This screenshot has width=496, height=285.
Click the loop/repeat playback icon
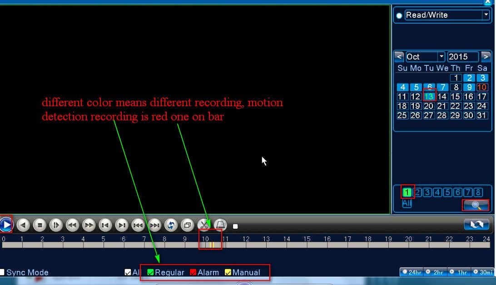171,225
